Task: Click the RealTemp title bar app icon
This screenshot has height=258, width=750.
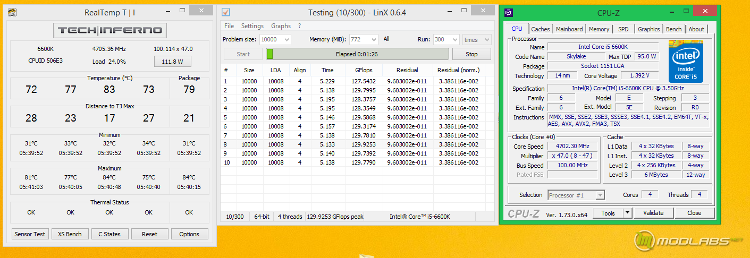Action: tap(13, 12)
